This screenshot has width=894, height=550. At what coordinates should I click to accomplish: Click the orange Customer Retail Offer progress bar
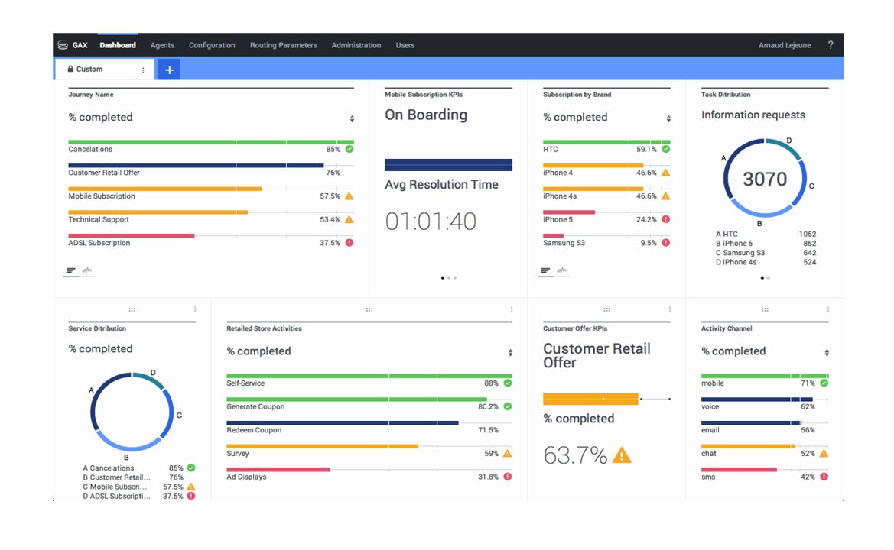coord(590,399)
